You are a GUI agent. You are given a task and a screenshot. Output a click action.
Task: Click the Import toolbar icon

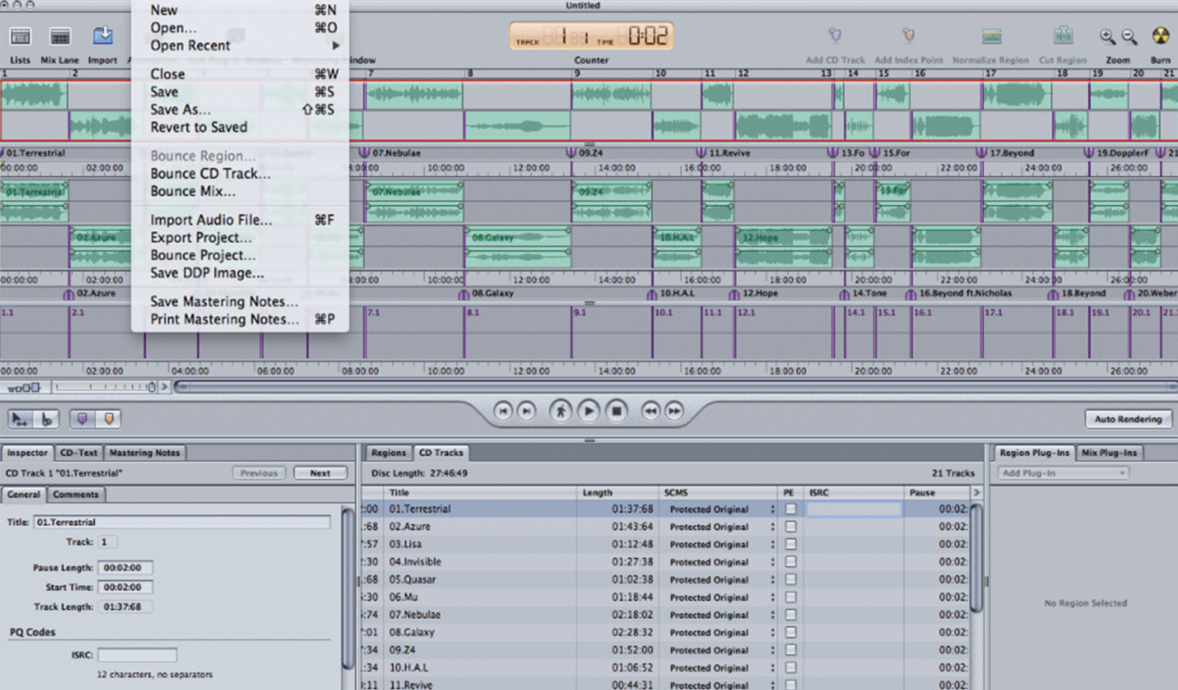(102, 36)
